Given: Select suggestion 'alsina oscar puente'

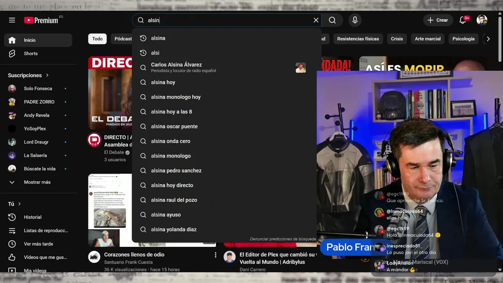Looking at the screenshot, I should pos(227,127).
